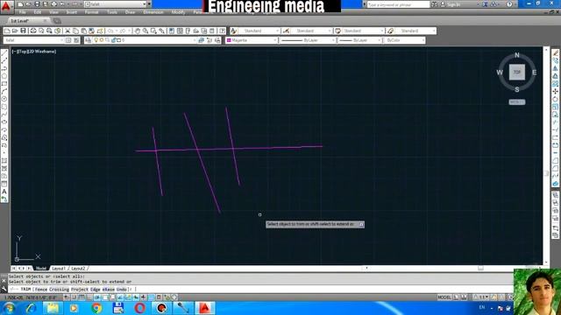
Task: Open the File menu
Action: click(22, 12)
